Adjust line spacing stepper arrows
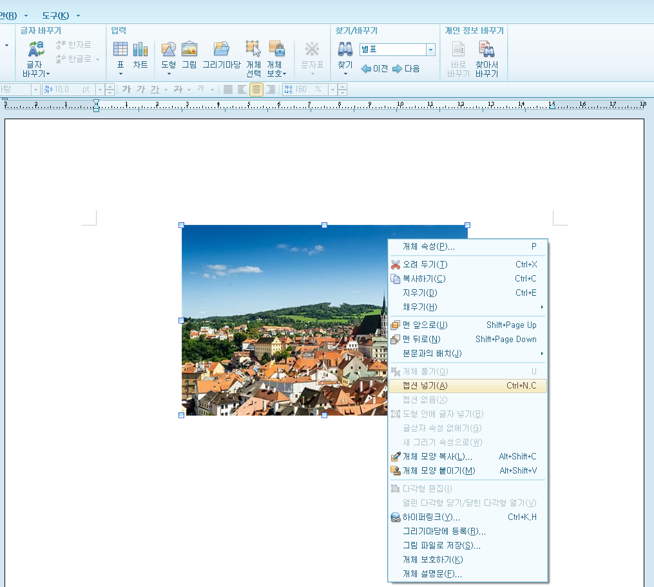The height and width of the screenshot is (587, 654). coord(342,90)
